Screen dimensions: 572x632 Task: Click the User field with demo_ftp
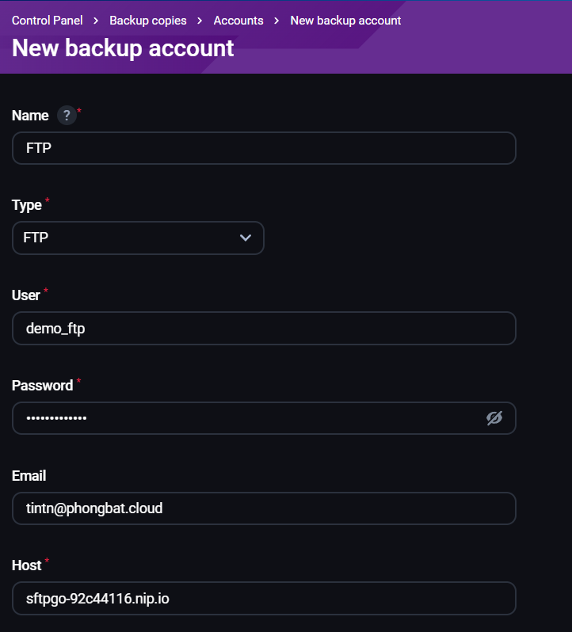264,328
